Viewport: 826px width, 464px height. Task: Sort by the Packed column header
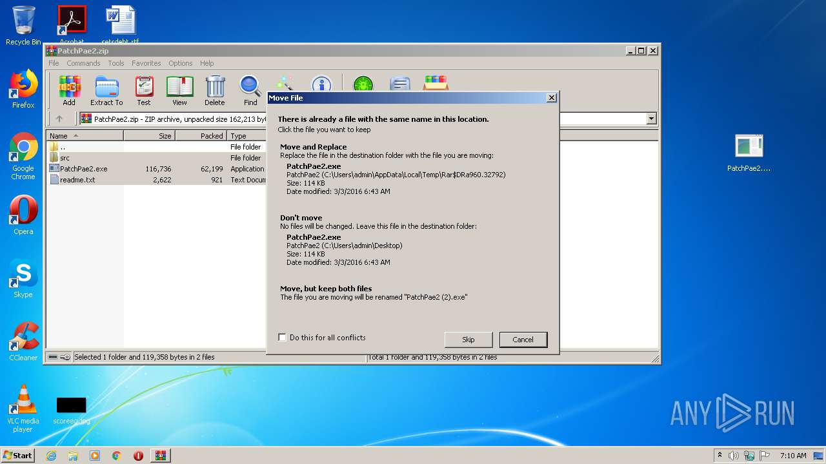(201, 136)
